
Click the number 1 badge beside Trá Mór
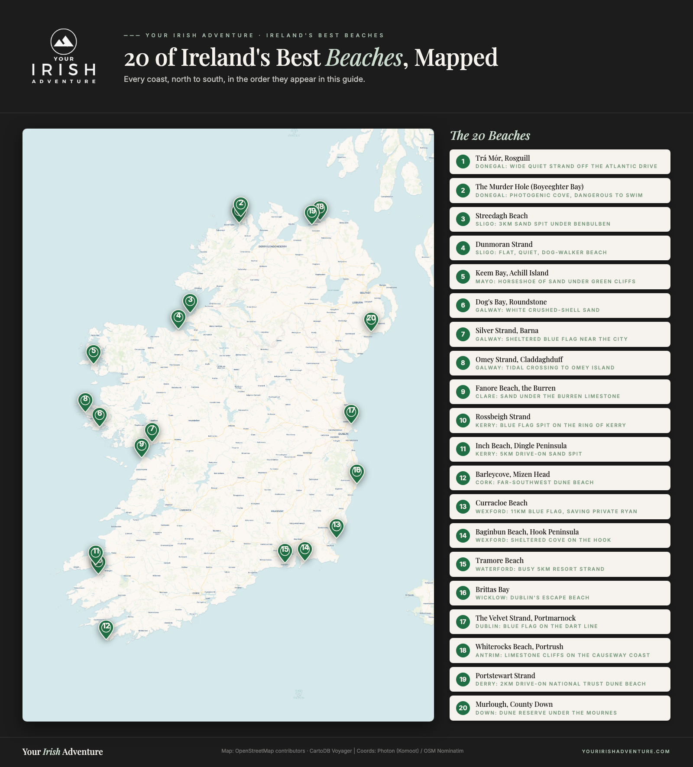tap(463, 162)
